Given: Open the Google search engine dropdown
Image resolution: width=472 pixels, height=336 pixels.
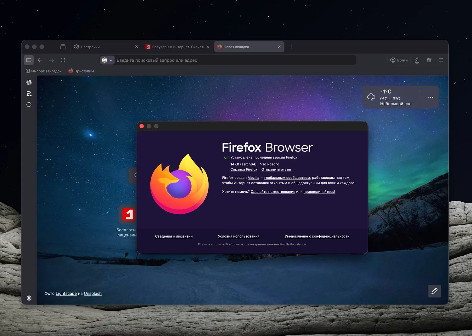Looking at the screenshot, I should (x=107, y=60).
